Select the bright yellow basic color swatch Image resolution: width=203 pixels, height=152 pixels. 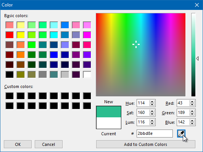pyautogui.click(x=21, y=35)
